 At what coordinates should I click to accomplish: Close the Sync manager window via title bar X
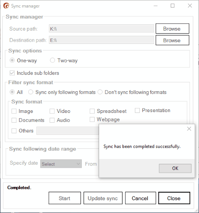tap(190, 6)
